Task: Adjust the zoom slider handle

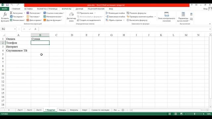Action: coord(194,114)
